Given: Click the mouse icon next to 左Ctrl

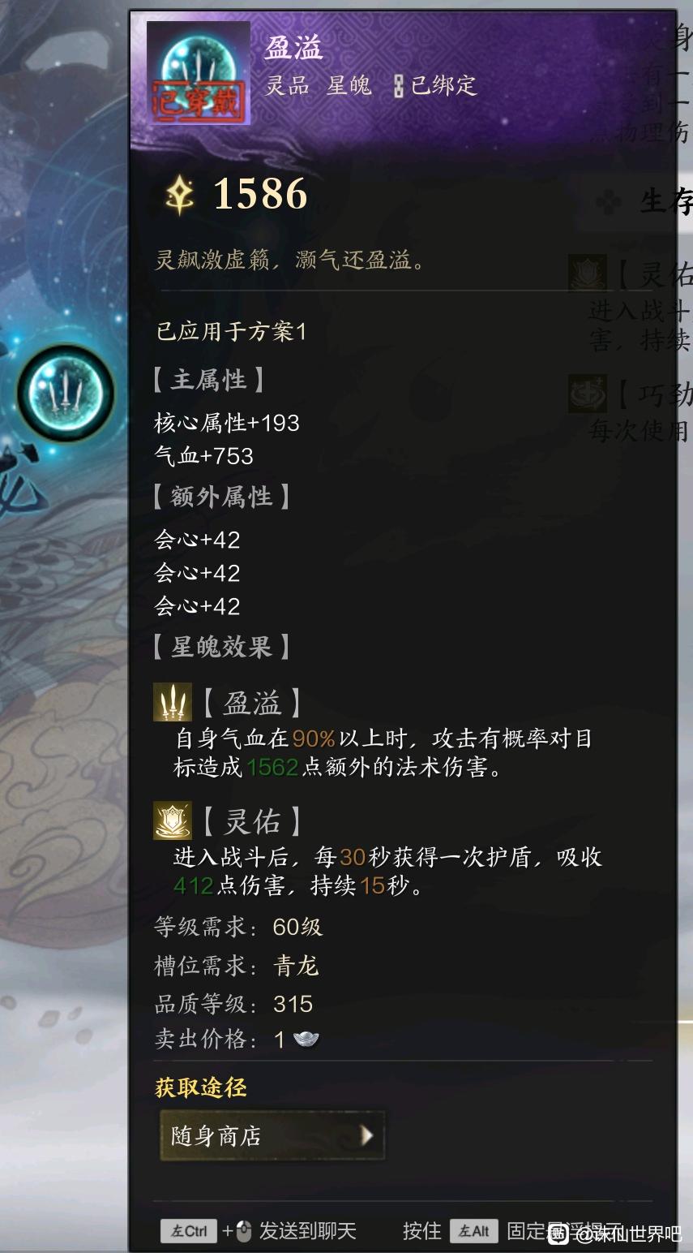Looking at the screenshot, I should (x=244, y=1231).
